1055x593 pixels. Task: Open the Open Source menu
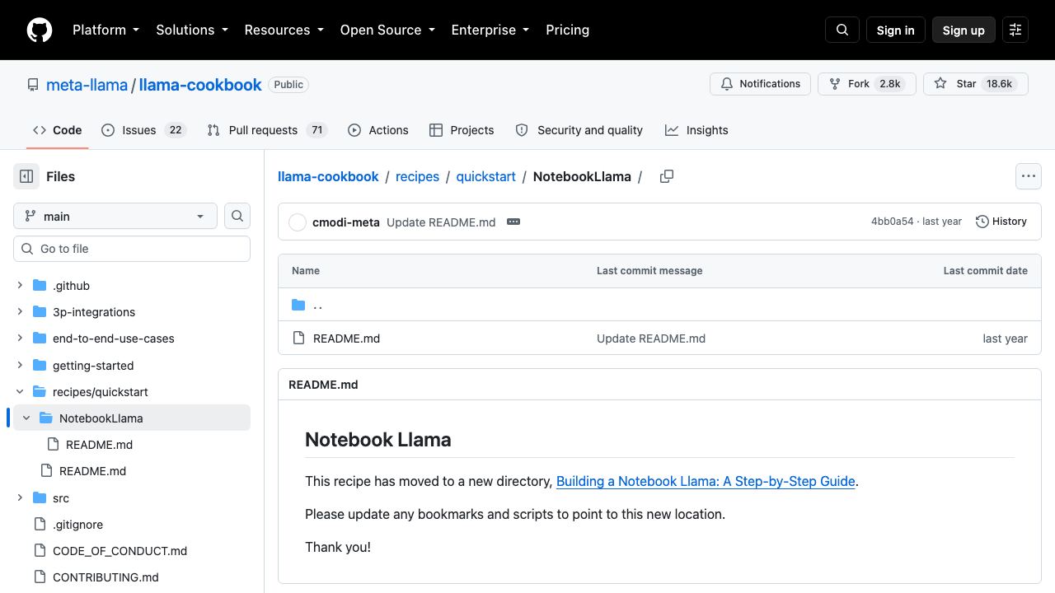pyautogui.click(x=387, y=30)
